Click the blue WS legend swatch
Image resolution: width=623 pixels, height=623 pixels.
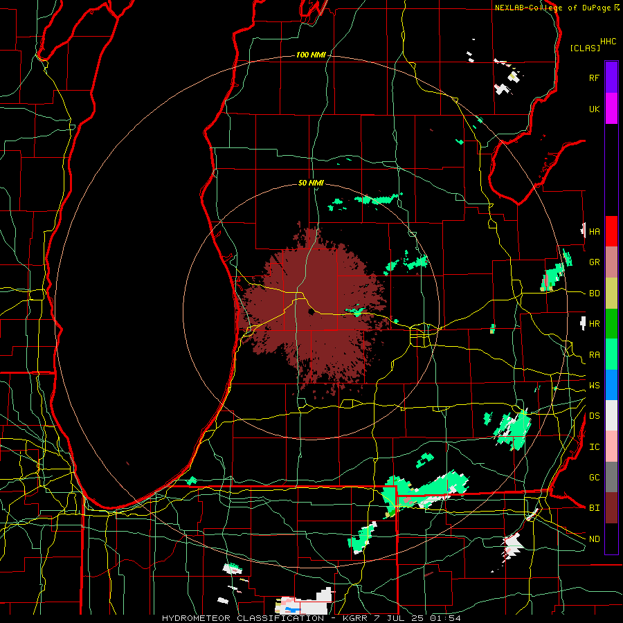[x=611, y=385]
